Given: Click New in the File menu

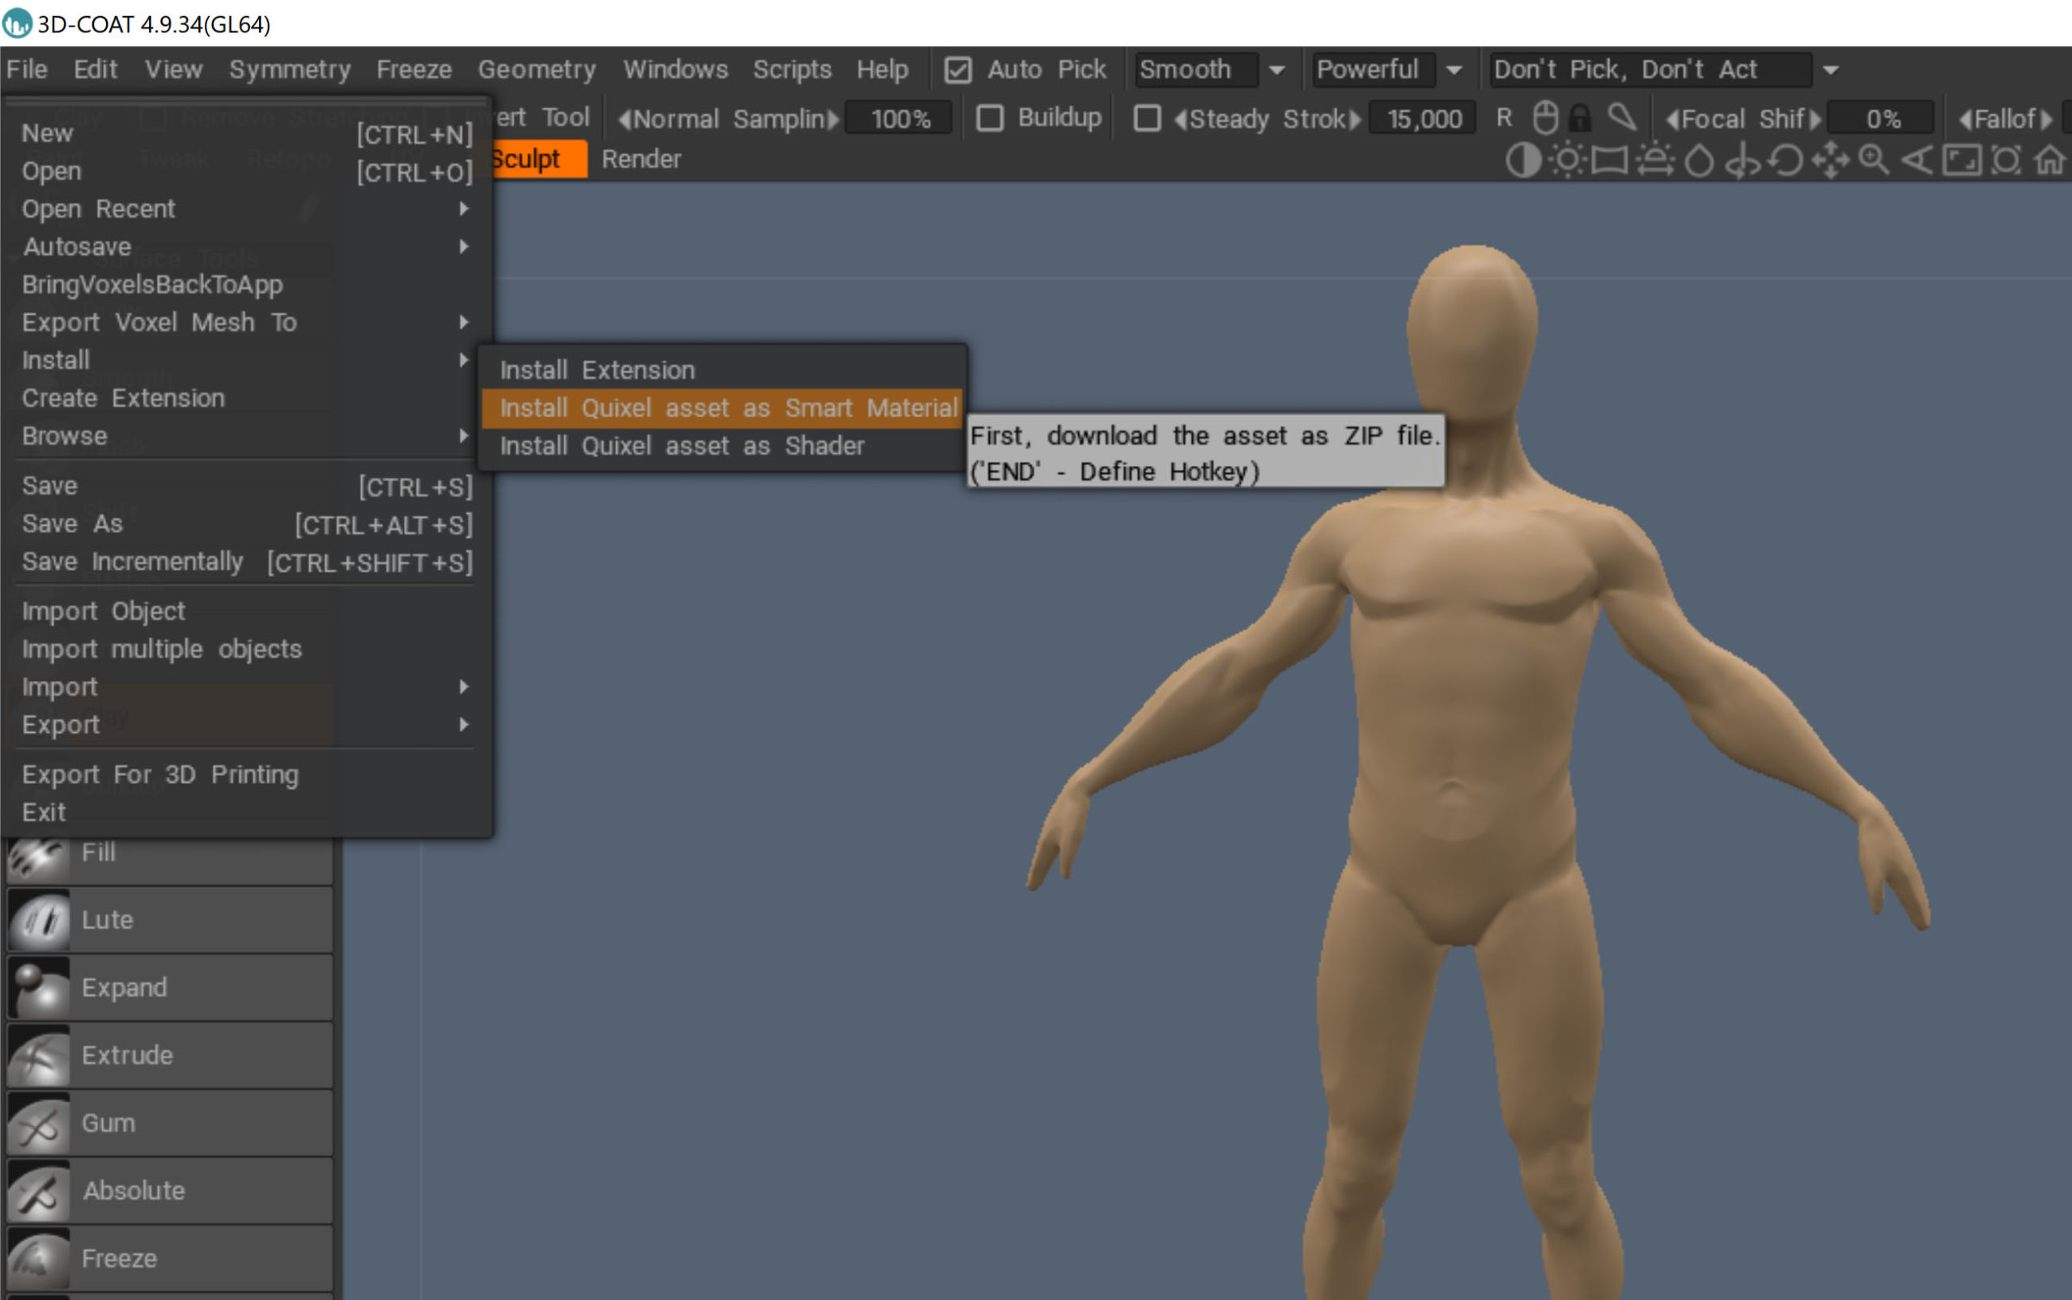Looking at the screenshot, I should [247, 133].
